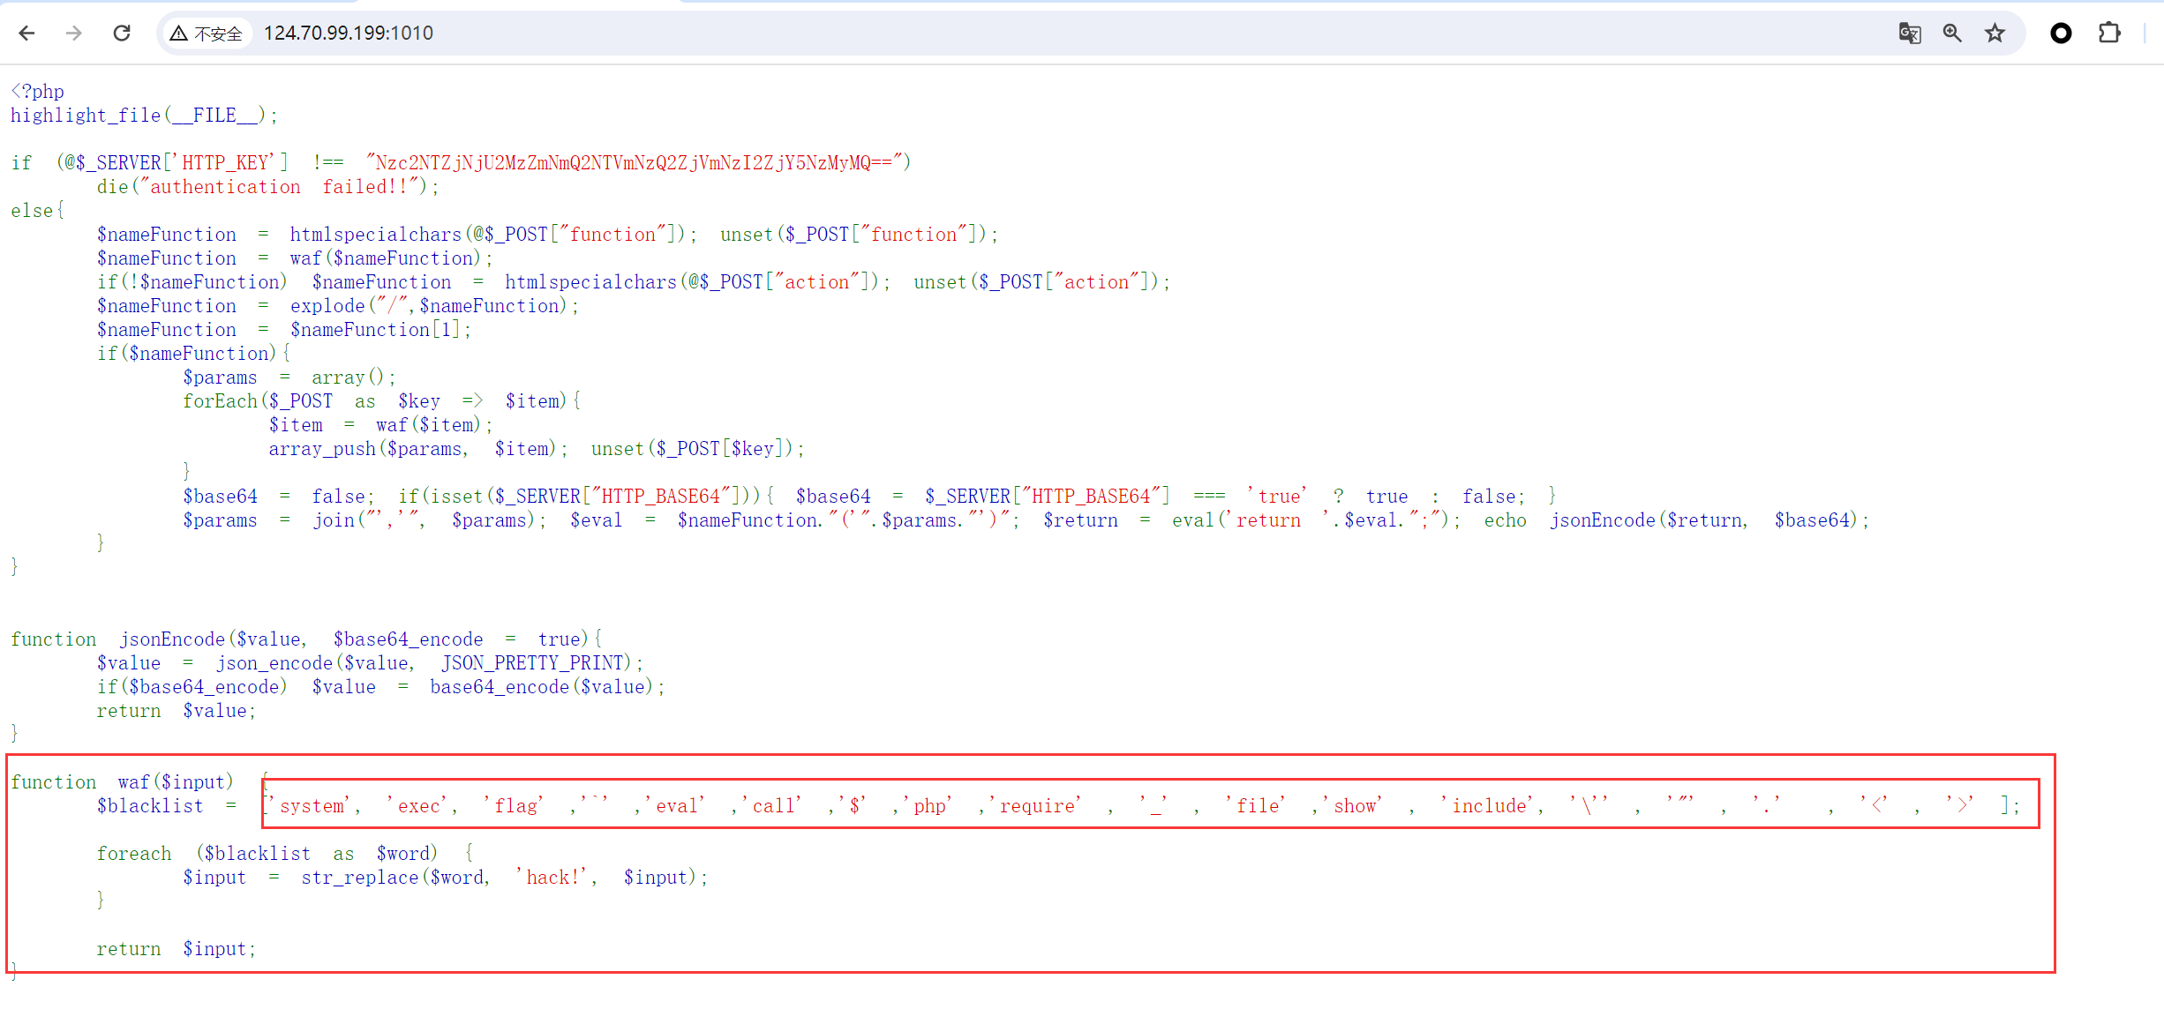Open the Extensions puzzle-piece menu
The image size is (2164, 1009).
point(2109,34)
